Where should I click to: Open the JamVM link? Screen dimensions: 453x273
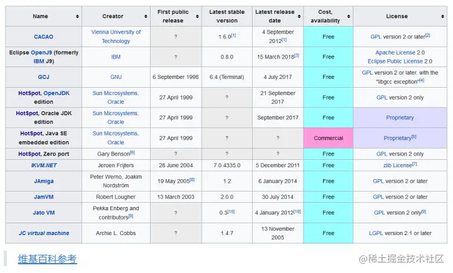pos(44,197)
